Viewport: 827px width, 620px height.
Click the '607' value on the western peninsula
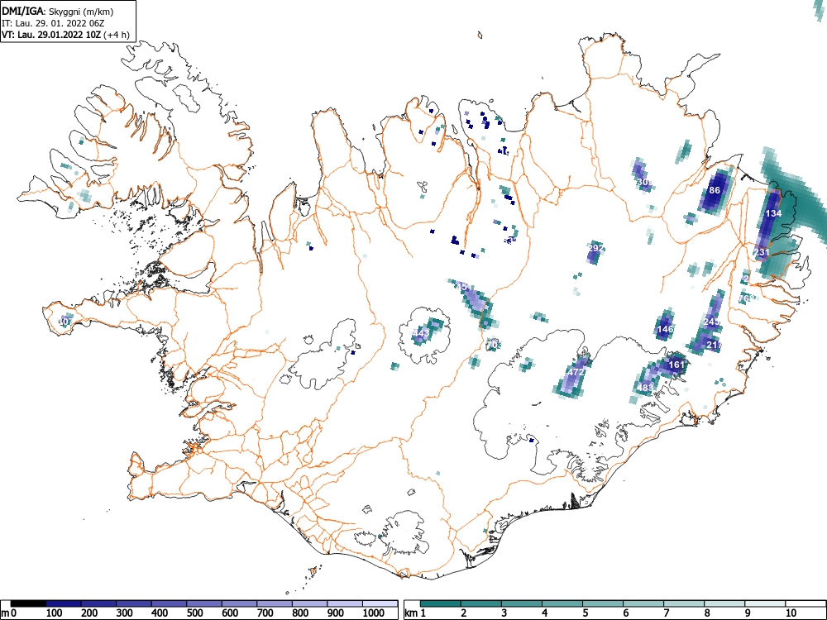click(65, 321)
